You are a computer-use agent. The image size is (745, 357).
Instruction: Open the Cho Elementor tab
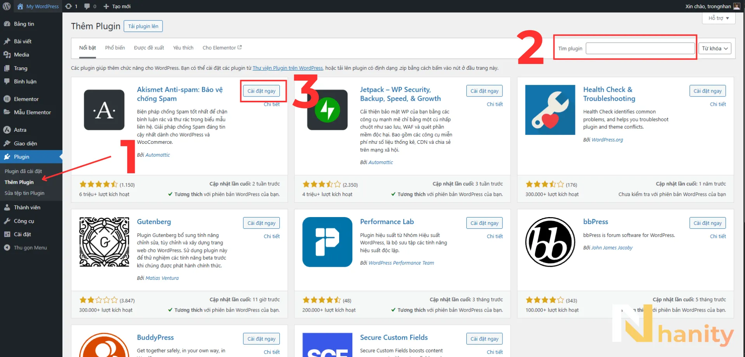pos(222,48)
